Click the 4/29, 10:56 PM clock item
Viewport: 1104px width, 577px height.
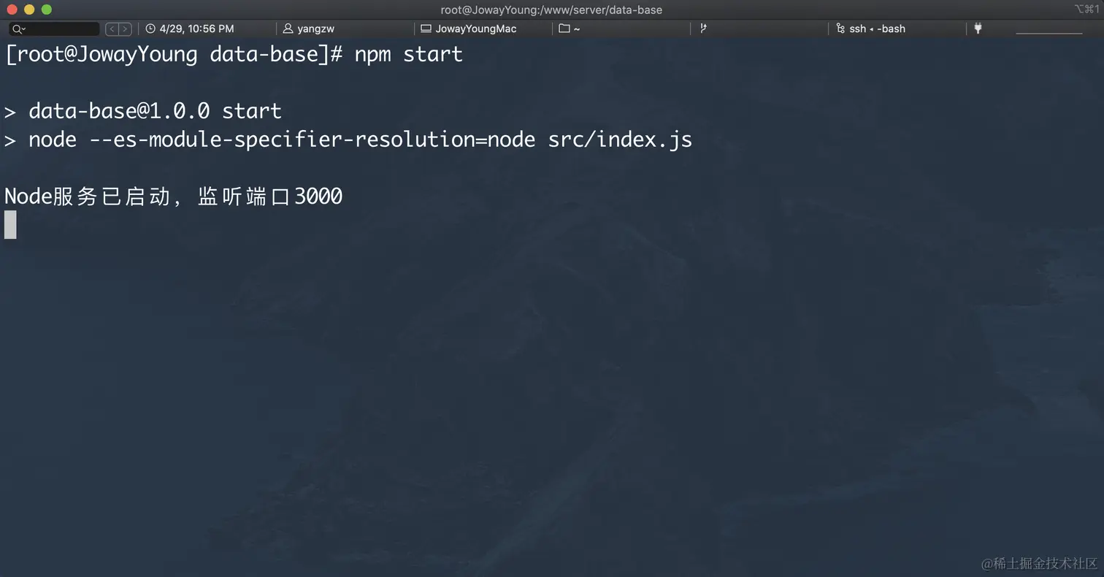[196, 29]
